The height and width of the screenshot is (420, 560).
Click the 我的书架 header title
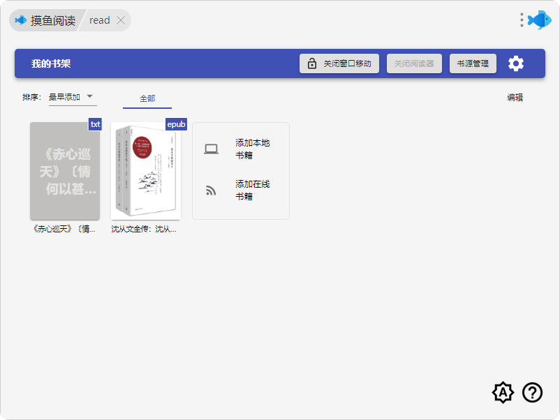(51, 63)
